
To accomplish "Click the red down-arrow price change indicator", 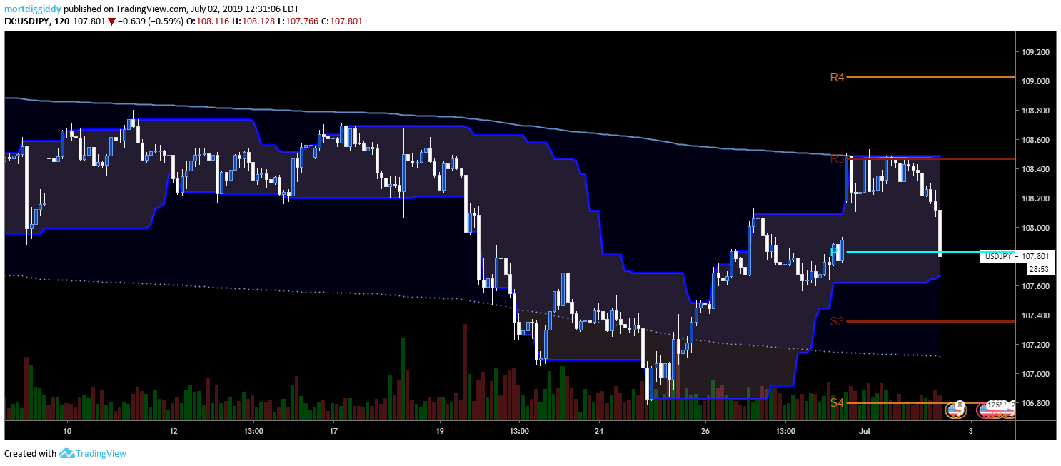I will (x=112, y=21).
